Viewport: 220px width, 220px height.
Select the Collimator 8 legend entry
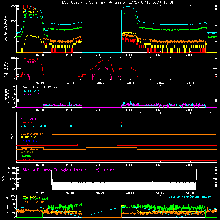pyautogui.click(x=31, y=91)
